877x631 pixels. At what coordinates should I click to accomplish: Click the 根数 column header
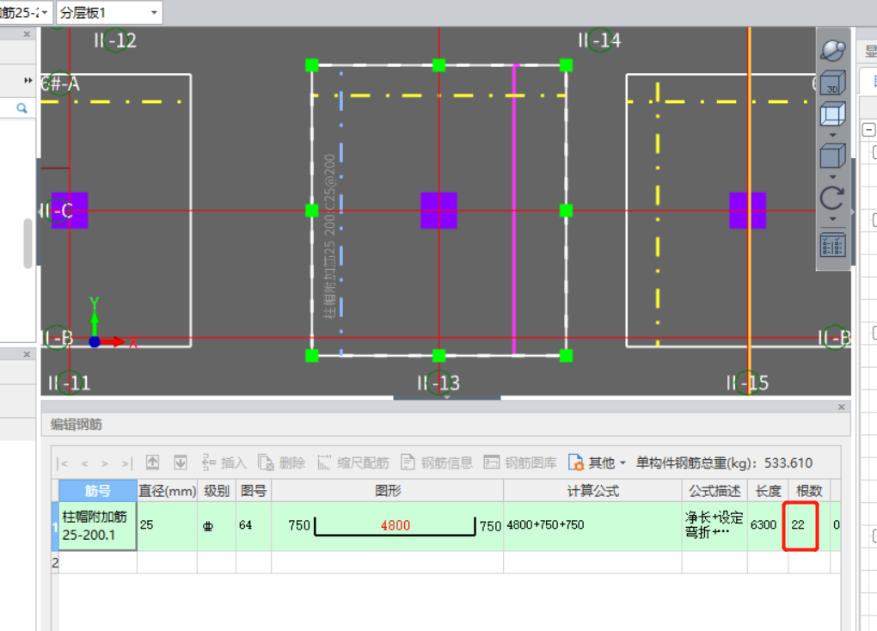[809, 491]
